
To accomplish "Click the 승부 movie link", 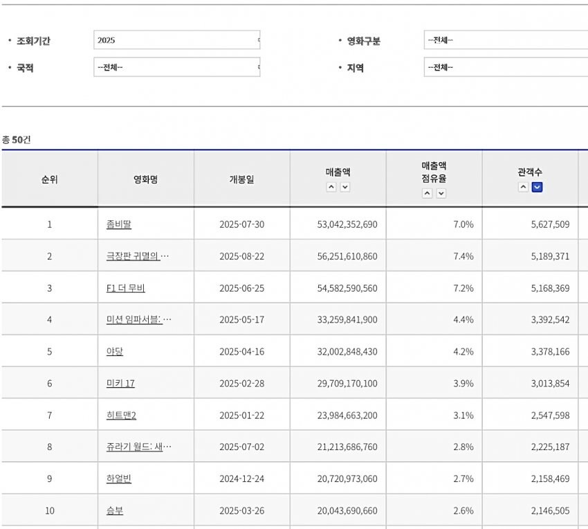I will 114,511.
